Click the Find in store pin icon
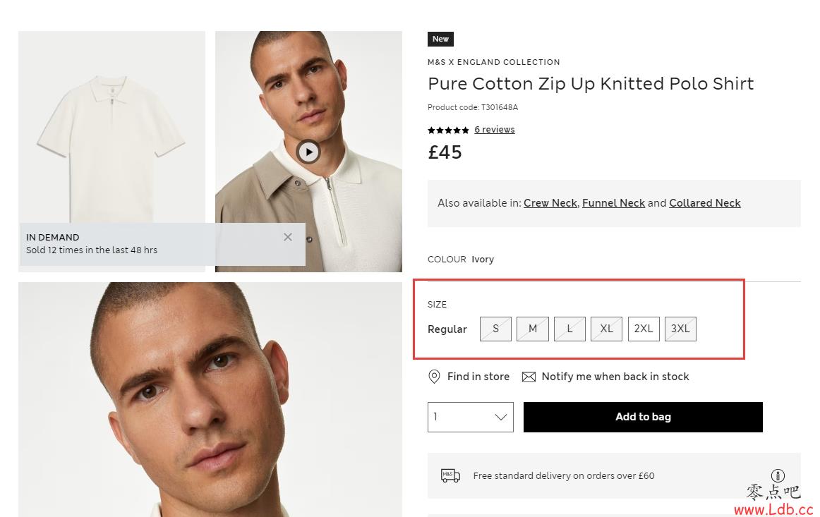Screen dimensions: 820x517 pos(434,377)
